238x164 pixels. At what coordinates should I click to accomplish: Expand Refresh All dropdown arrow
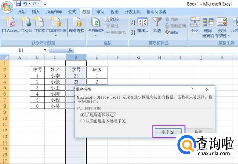[x=96, y=36]
